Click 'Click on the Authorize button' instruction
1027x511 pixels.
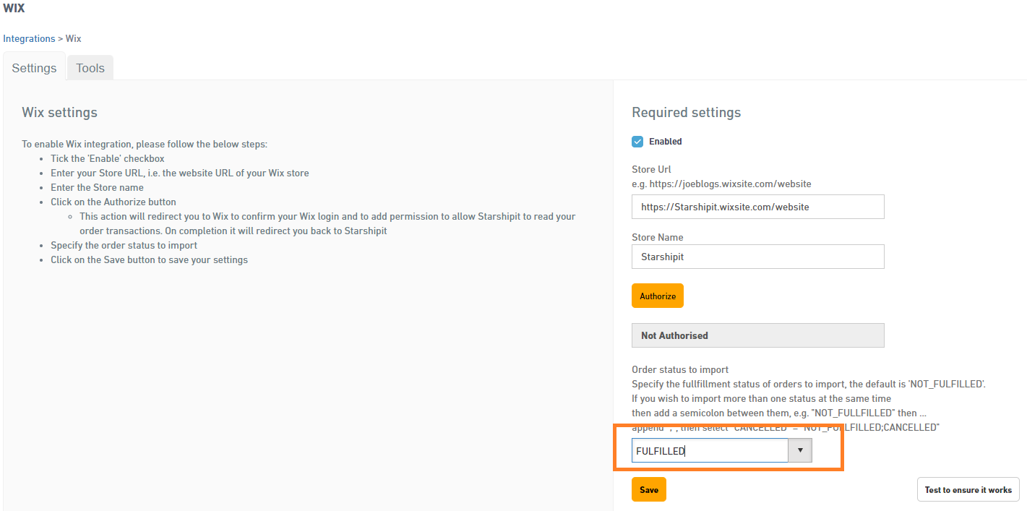click(113, 202)
